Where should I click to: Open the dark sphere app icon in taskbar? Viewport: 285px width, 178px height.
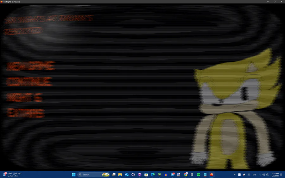133,175
